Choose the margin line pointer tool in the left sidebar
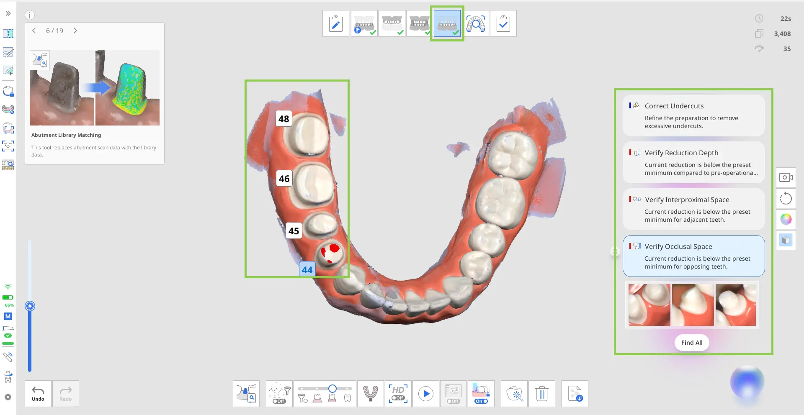 [x=8, y=71]
